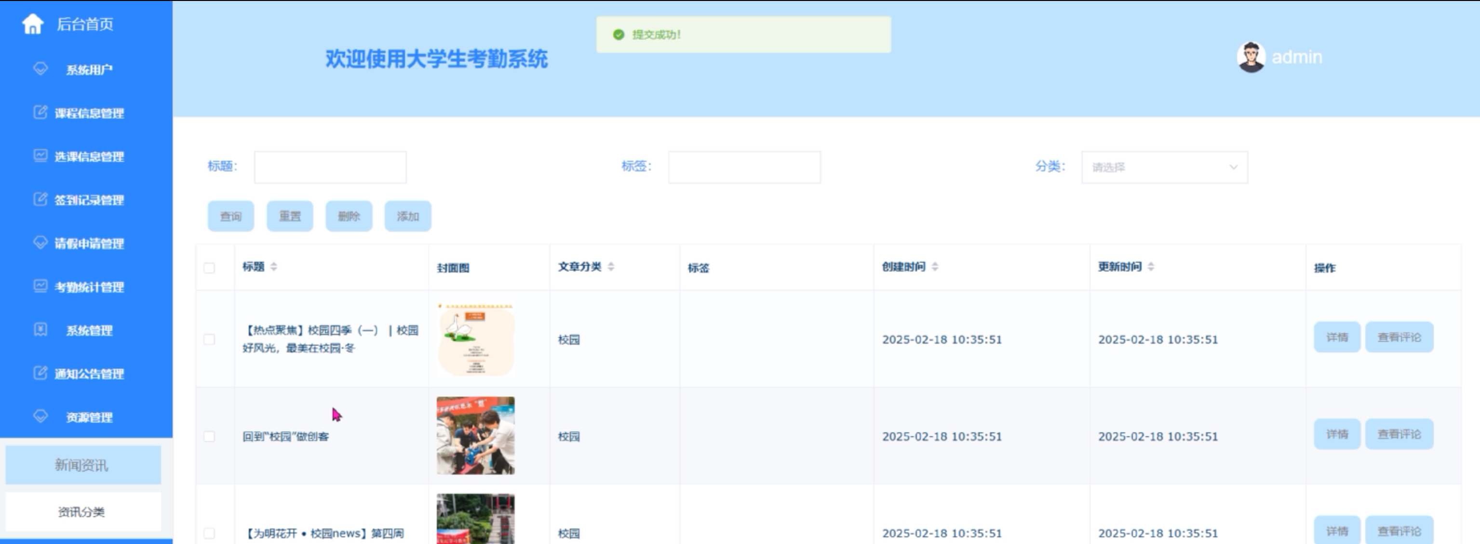Click 查看评论 for the first article
Viewport: 1480px width, 544px height.
[x=1399, y=337]
